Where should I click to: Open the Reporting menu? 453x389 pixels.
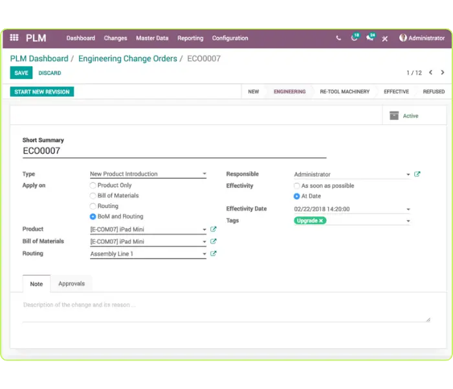[190, 38]
